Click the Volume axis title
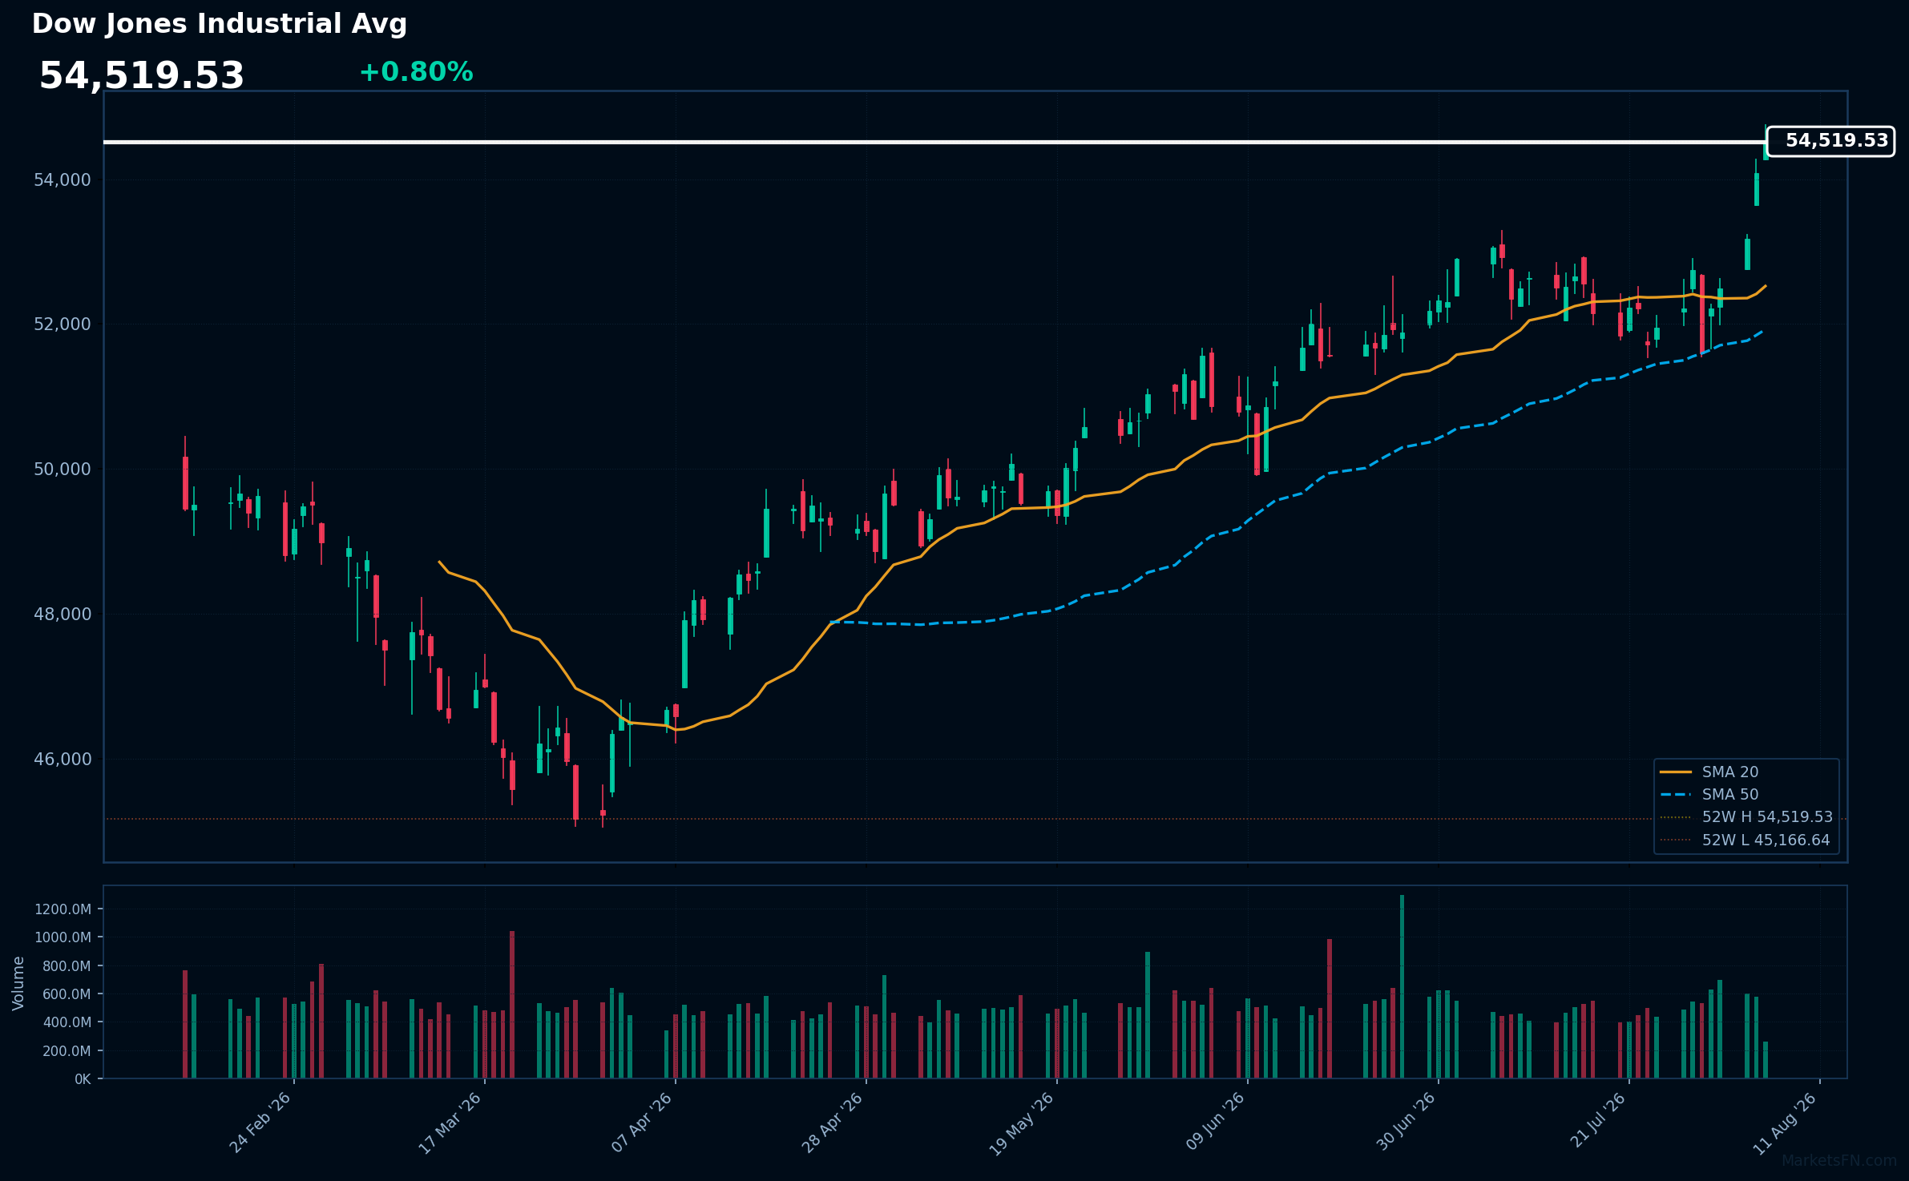This screenshot has height=1181, width=1909. pyautogui.click(x=18, y=983)
